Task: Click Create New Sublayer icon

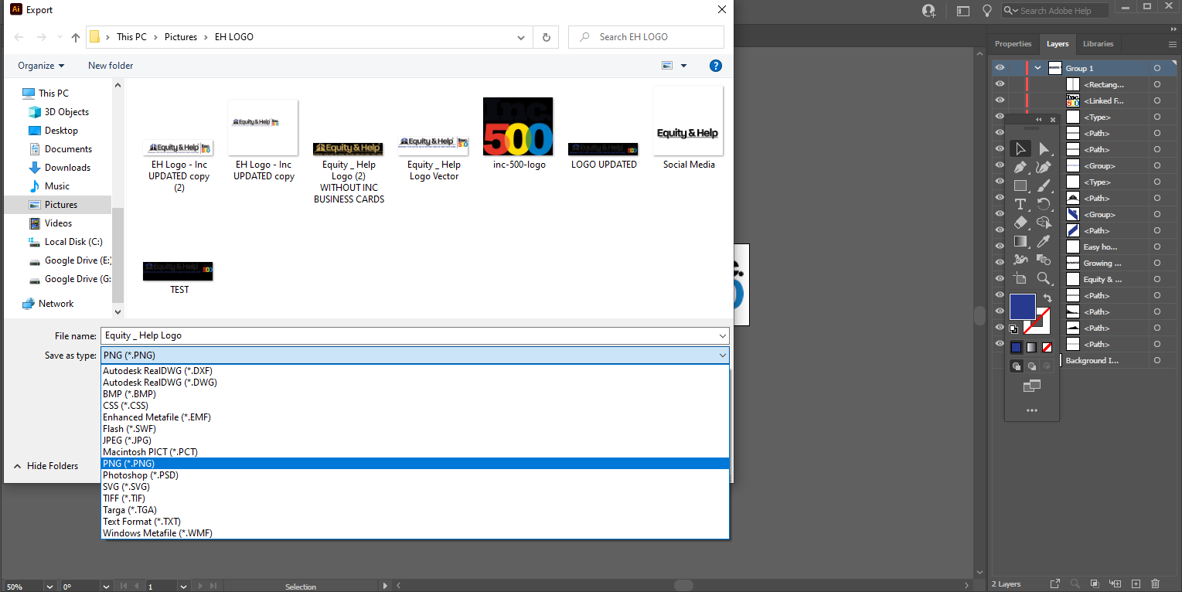Action: point(1115,583)
